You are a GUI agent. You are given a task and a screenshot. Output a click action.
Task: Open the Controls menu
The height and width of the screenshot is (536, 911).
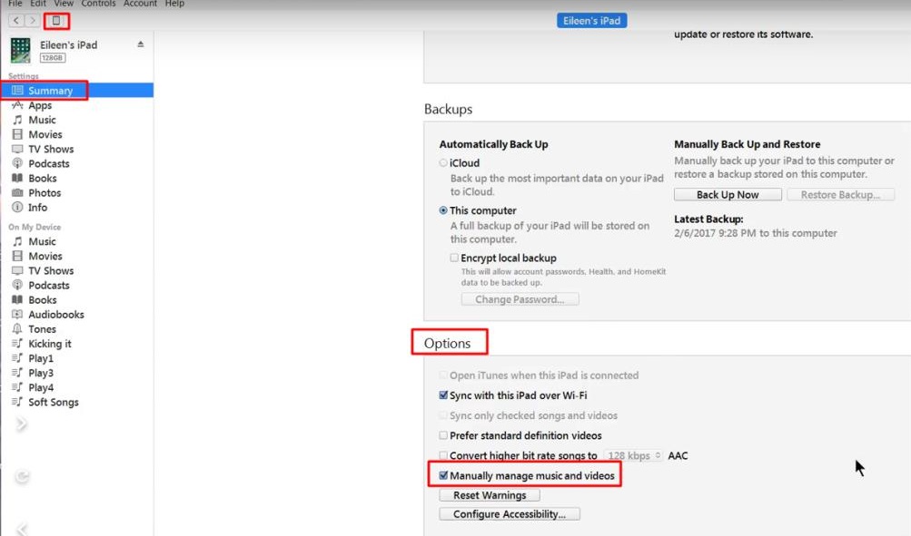pos(98,4)
